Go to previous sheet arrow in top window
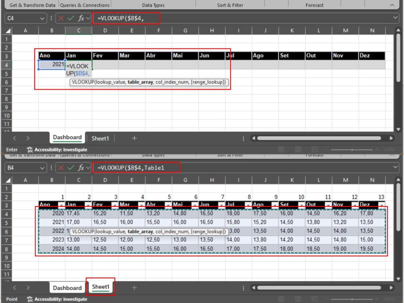This screenshot has height=303, width=404. [15, 138]
